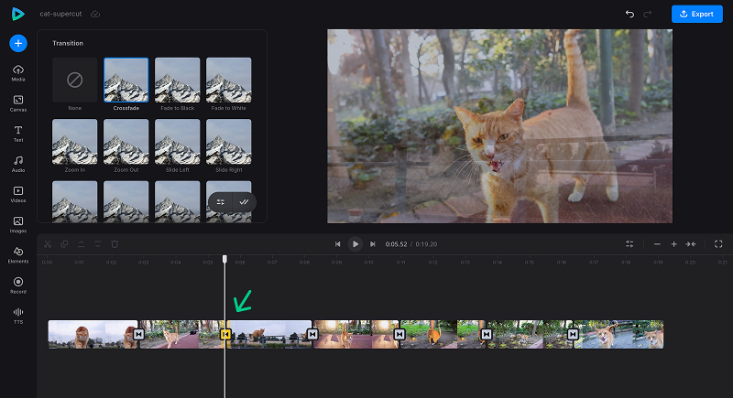This screenshot has width=733, height=398.
Task: Click transition marker between fifth and sixth clips
Action: coord(487,334)
